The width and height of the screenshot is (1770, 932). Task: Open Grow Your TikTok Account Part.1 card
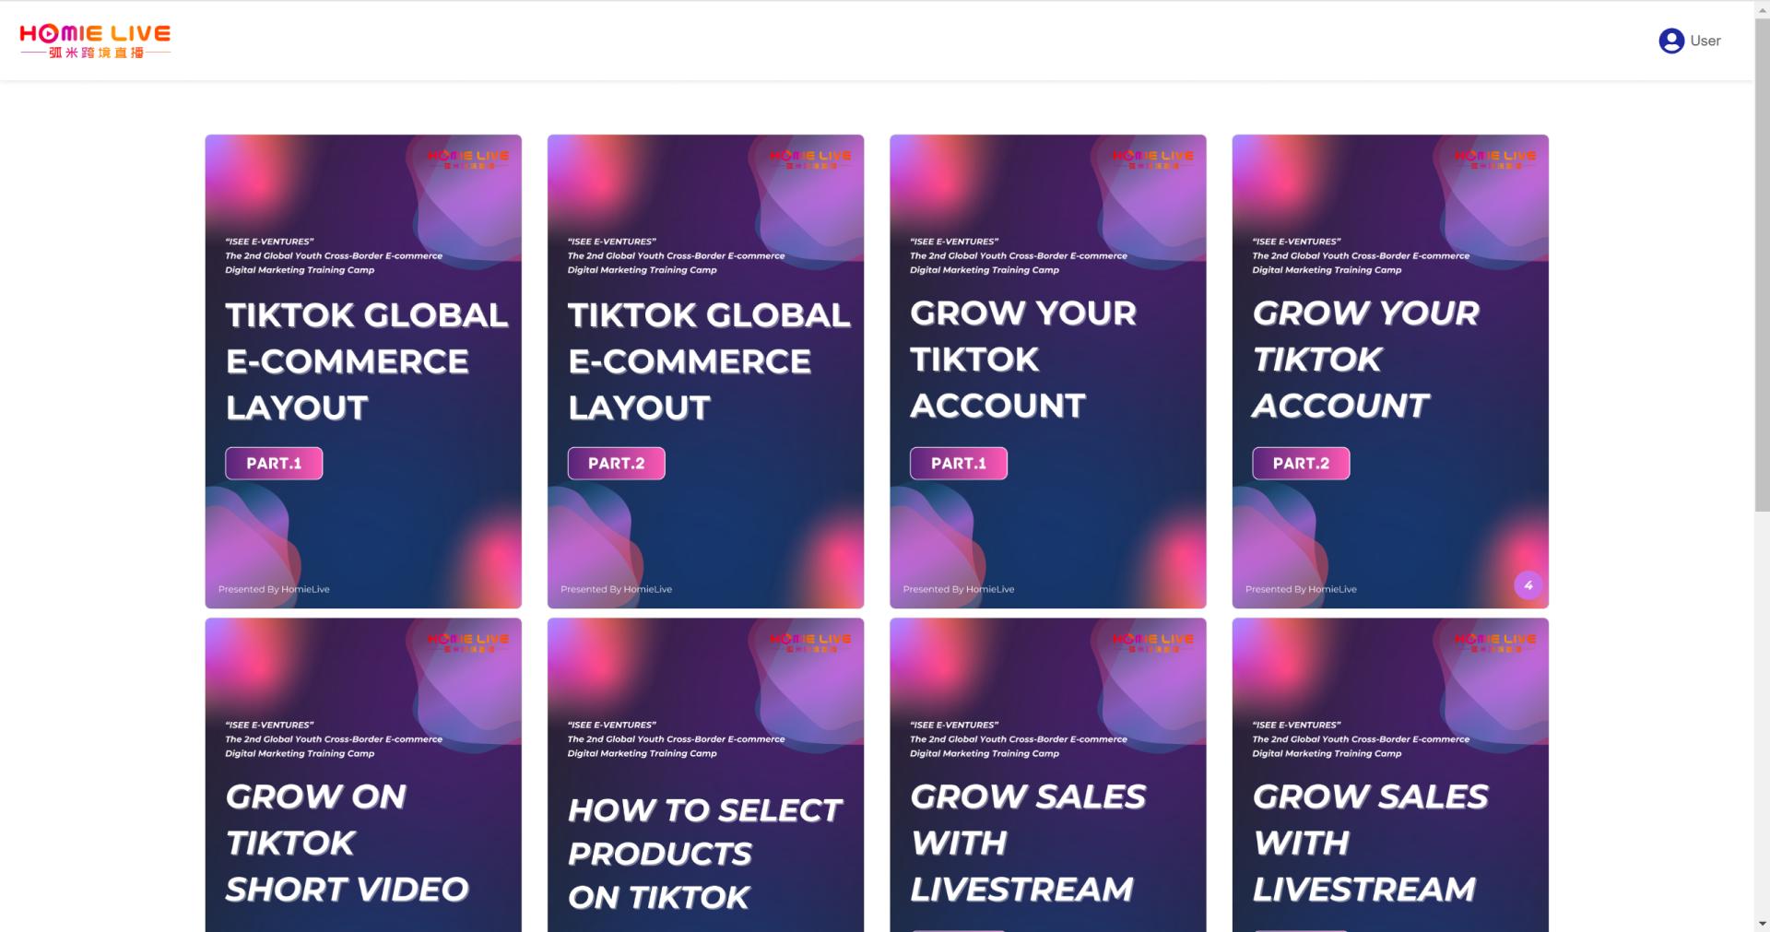1048,372
